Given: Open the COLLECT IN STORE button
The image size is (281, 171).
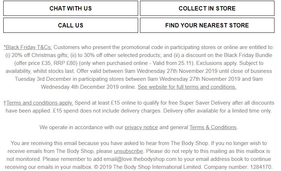Looking at the screenshot, I should click(x=207, y=8).
